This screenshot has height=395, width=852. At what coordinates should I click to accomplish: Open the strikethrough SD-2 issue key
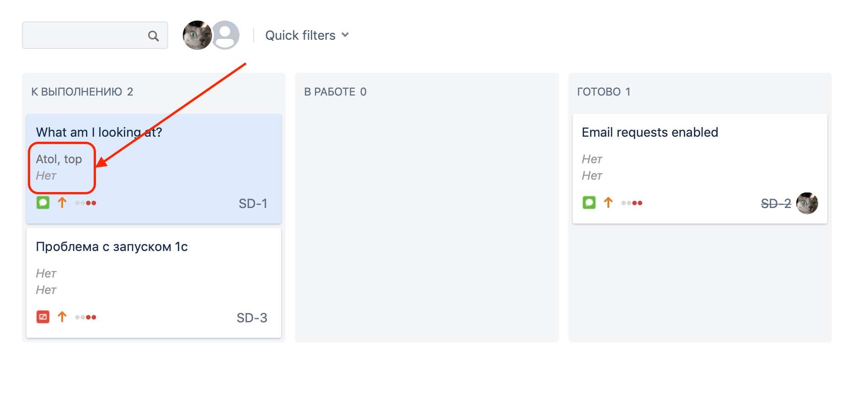(x=776, y=203)
